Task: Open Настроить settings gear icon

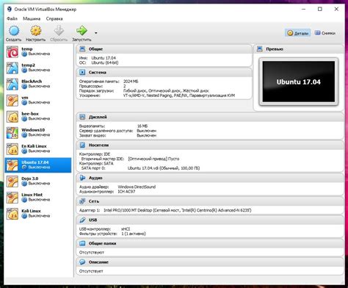Action: (x=36, y=31)
